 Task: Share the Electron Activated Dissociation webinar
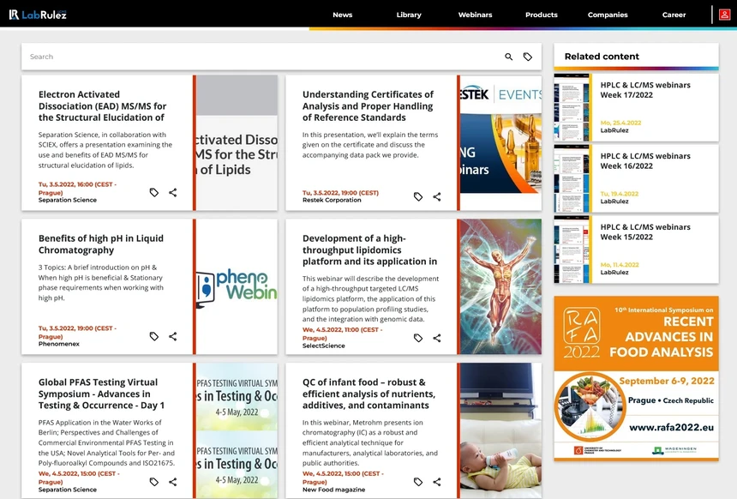[x=173, y=192]
